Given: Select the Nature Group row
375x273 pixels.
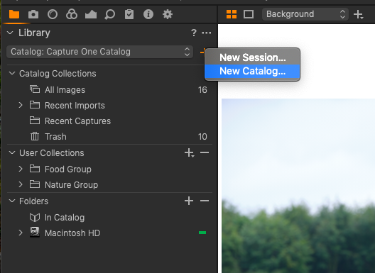Looking at the screenshot, I should point(109,184).
